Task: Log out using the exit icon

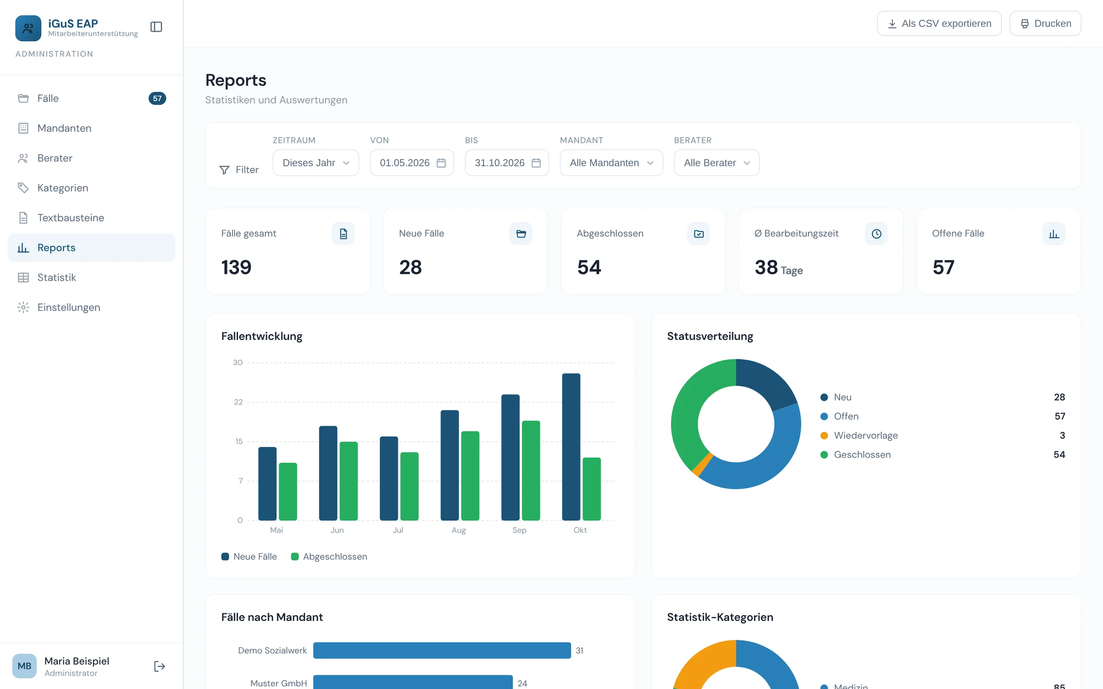Action: 159,666
